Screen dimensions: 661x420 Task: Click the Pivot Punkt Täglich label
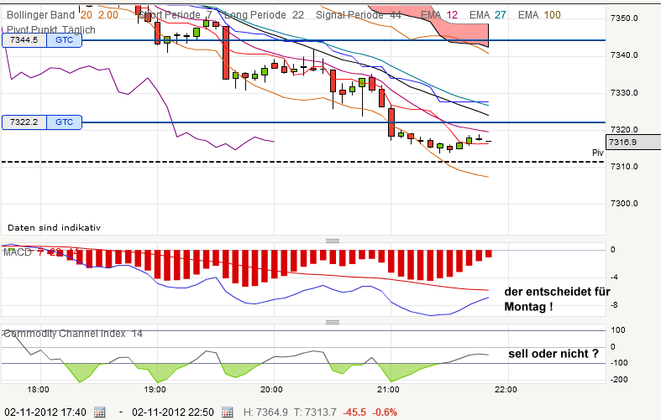click(x=51, y=30)
